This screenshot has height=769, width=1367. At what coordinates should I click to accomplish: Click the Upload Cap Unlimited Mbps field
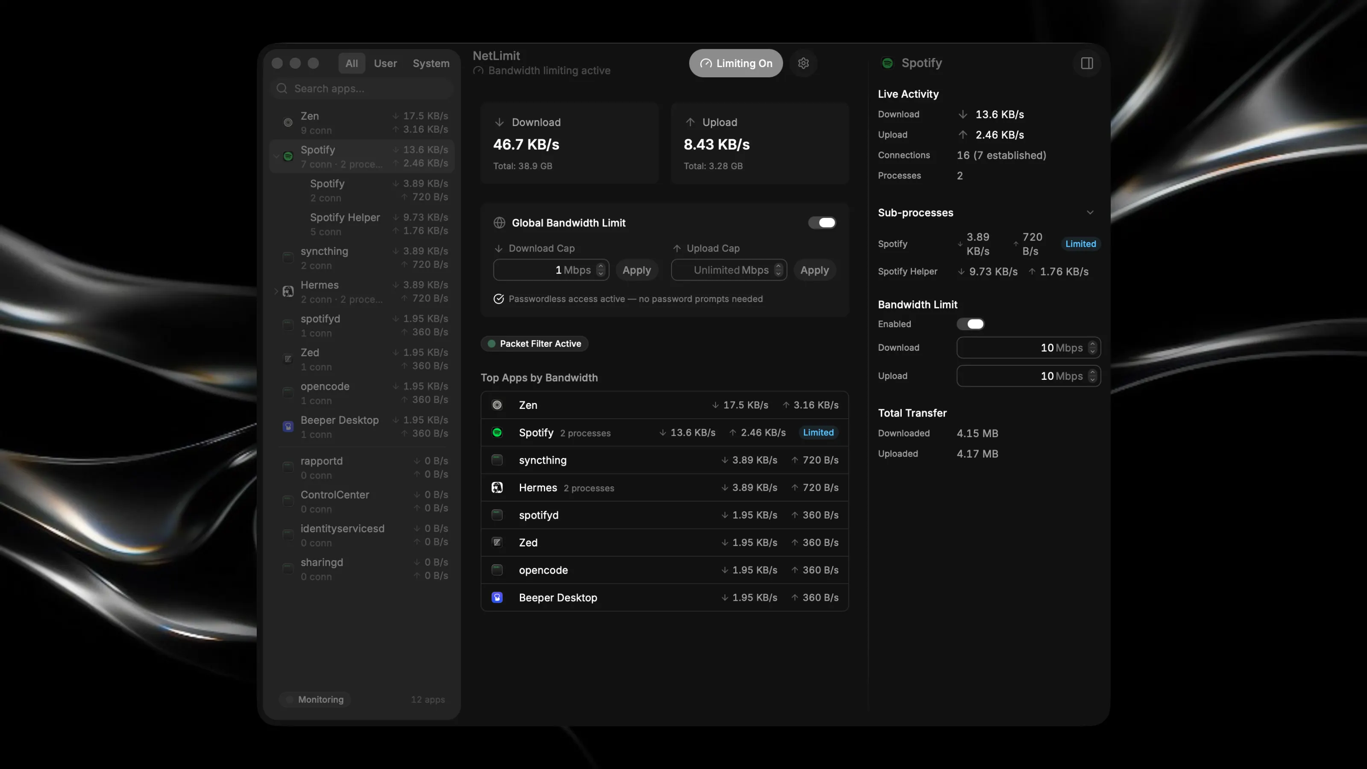(x=729, y=270)
